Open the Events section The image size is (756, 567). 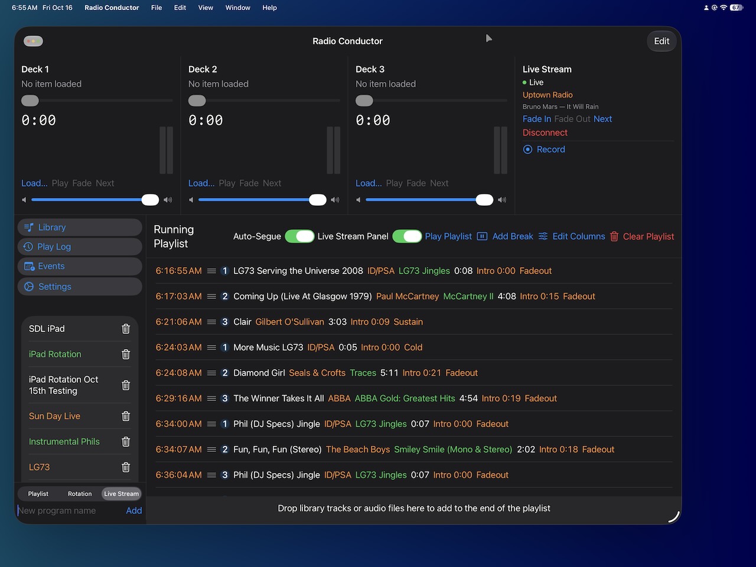pos(80,266)
